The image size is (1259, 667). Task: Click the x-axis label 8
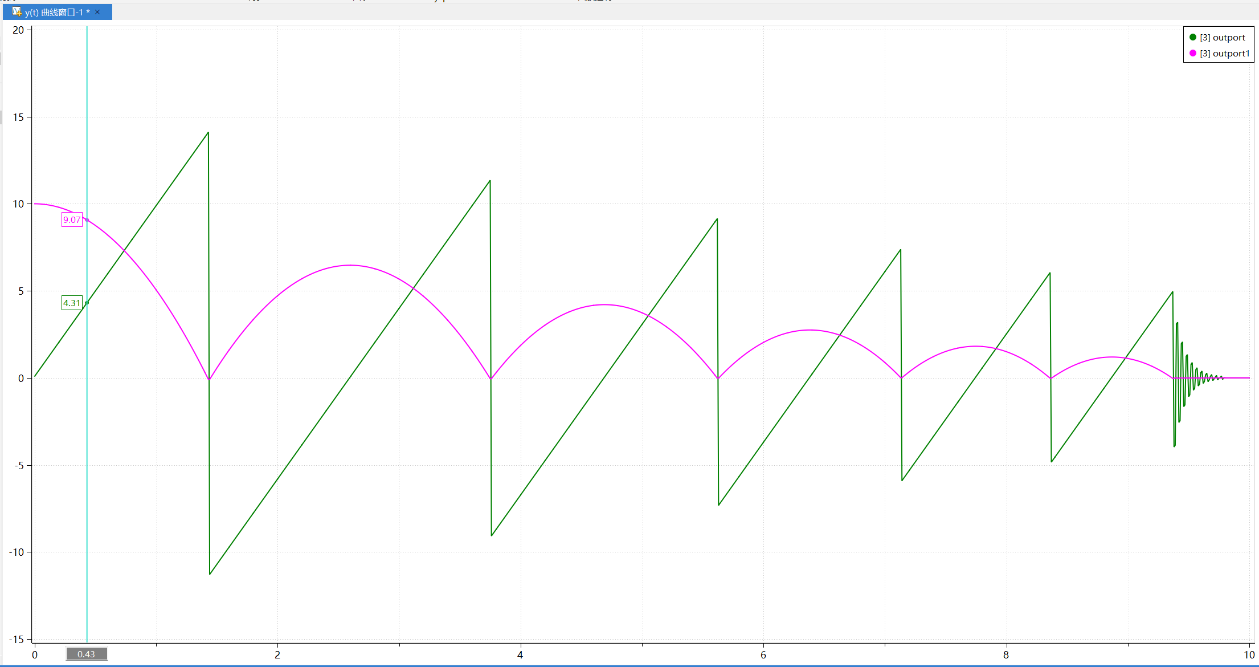click(1006, 655)
